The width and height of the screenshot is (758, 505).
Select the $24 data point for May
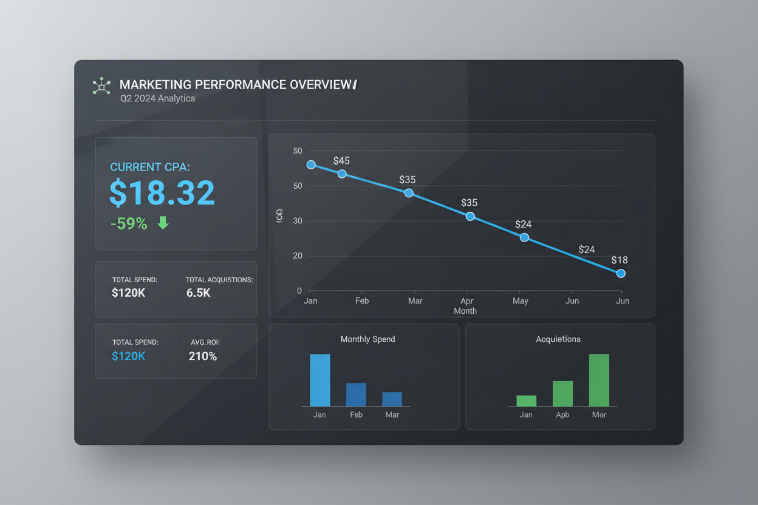coord(524,237)
